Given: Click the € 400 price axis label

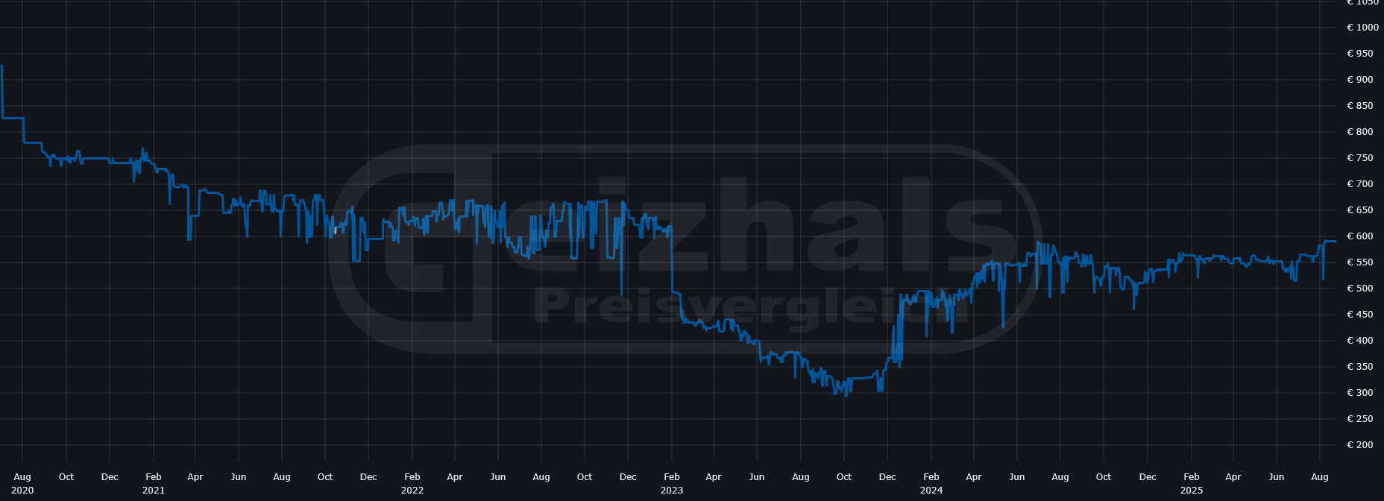Looking at the screenshot, I should coord(1359,341).
